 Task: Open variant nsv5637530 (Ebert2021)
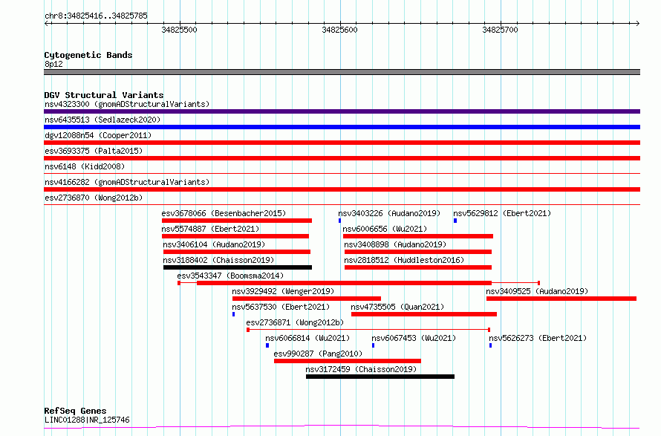click(281, 307)
